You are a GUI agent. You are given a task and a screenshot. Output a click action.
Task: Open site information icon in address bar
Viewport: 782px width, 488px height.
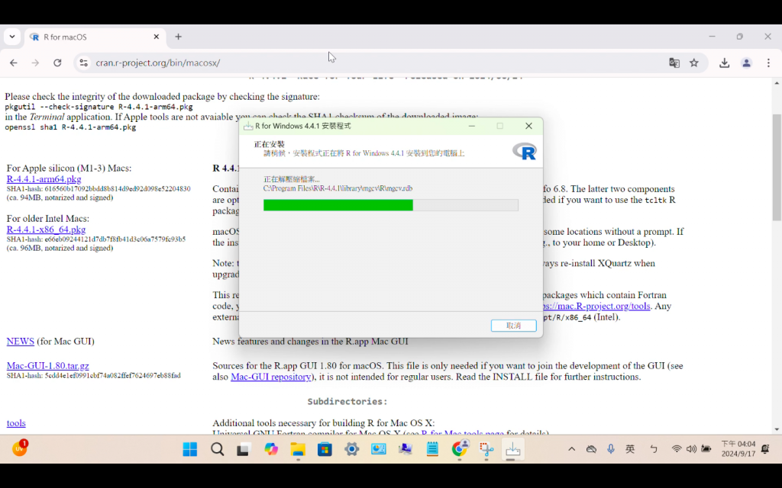coord(84,63)
